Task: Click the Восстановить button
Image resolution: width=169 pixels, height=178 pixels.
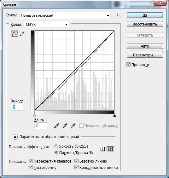Action: click(x=145, y=24)
